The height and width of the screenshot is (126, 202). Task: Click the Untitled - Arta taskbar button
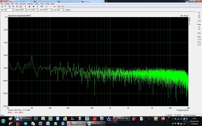(x=76, y=124)
